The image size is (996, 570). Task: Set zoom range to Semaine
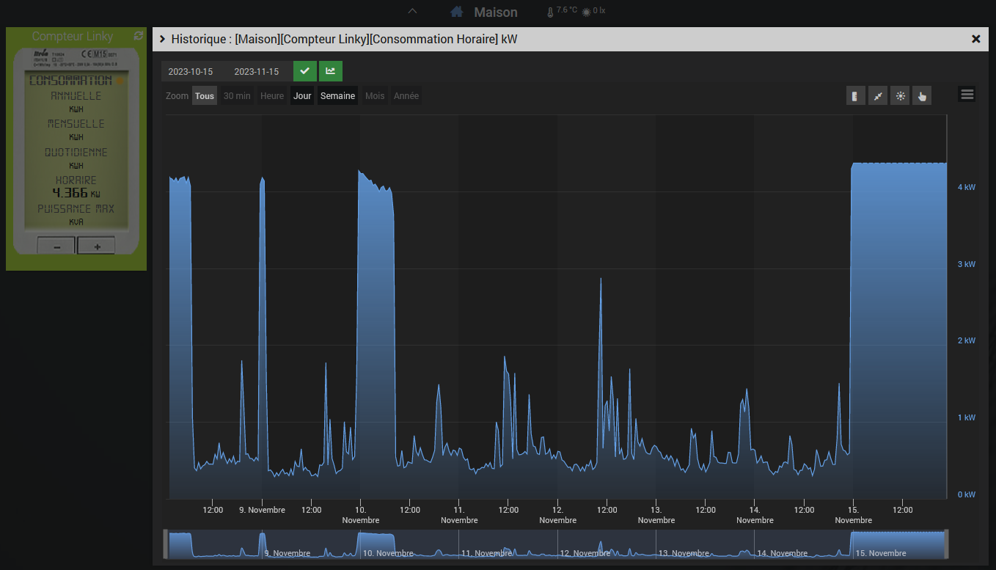tap(337, 96)
